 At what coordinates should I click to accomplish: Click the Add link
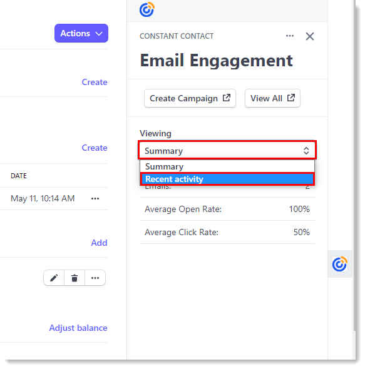99,243
